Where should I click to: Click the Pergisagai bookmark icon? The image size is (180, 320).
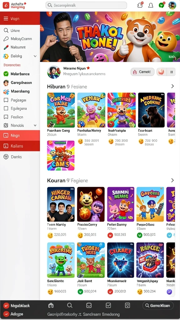coord(6,100)
